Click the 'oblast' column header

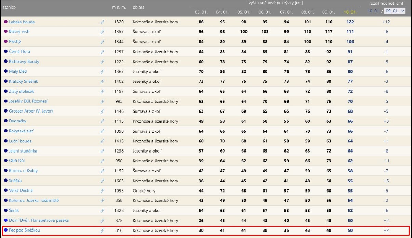pos(138,7)
